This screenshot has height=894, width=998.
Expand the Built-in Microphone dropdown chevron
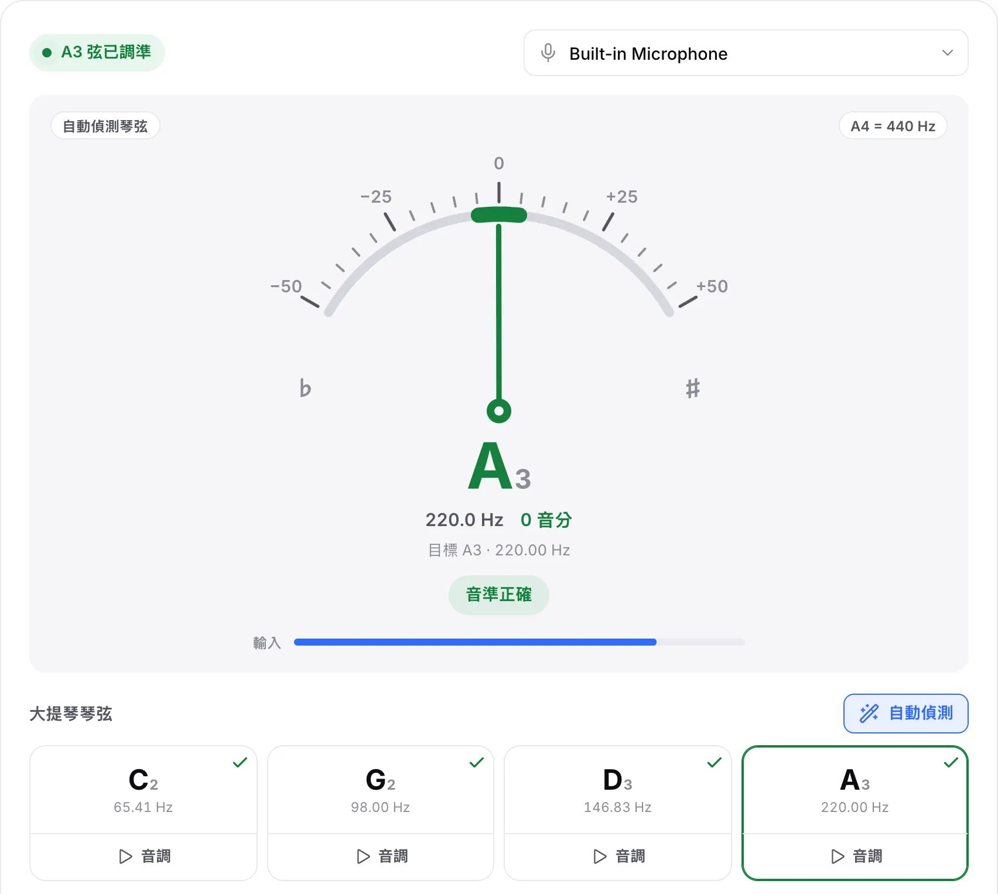[947, 53]
